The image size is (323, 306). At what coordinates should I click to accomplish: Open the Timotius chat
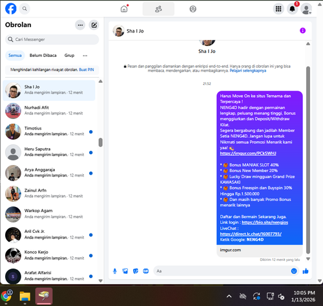click(49, 131)
